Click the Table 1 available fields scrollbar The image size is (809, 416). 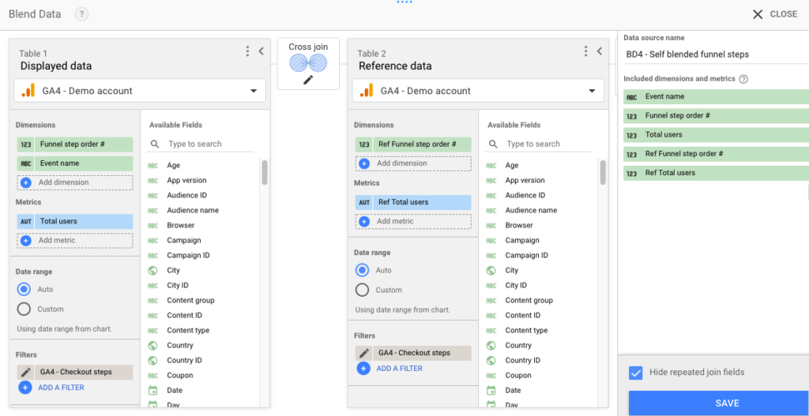click(265, 172)
